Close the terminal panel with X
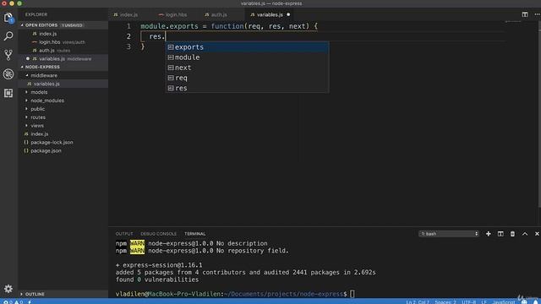Viewport: 541px width, 304px height. click(537, 234)
